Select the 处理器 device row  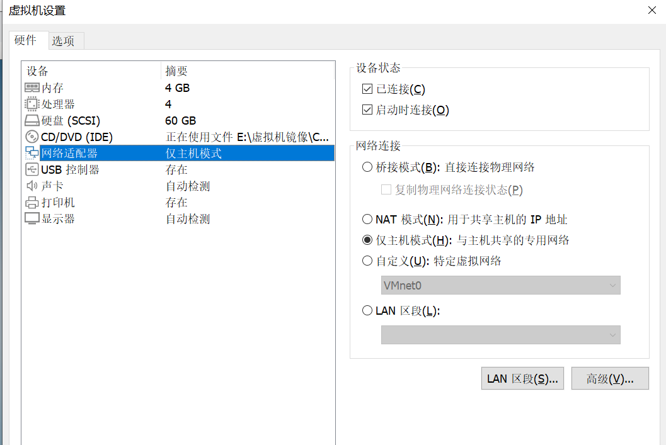click(178, 104)
